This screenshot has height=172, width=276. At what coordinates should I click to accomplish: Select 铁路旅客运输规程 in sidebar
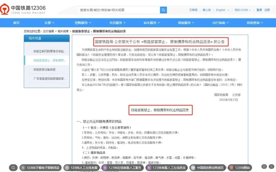pyautogui.click(x=44, y=69)
